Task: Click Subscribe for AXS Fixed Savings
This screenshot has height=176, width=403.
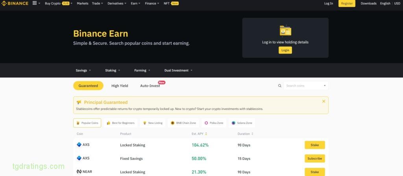Action: coord(315,159)
